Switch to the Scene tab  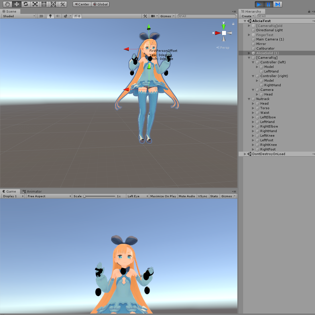click(x=9, y=11)
